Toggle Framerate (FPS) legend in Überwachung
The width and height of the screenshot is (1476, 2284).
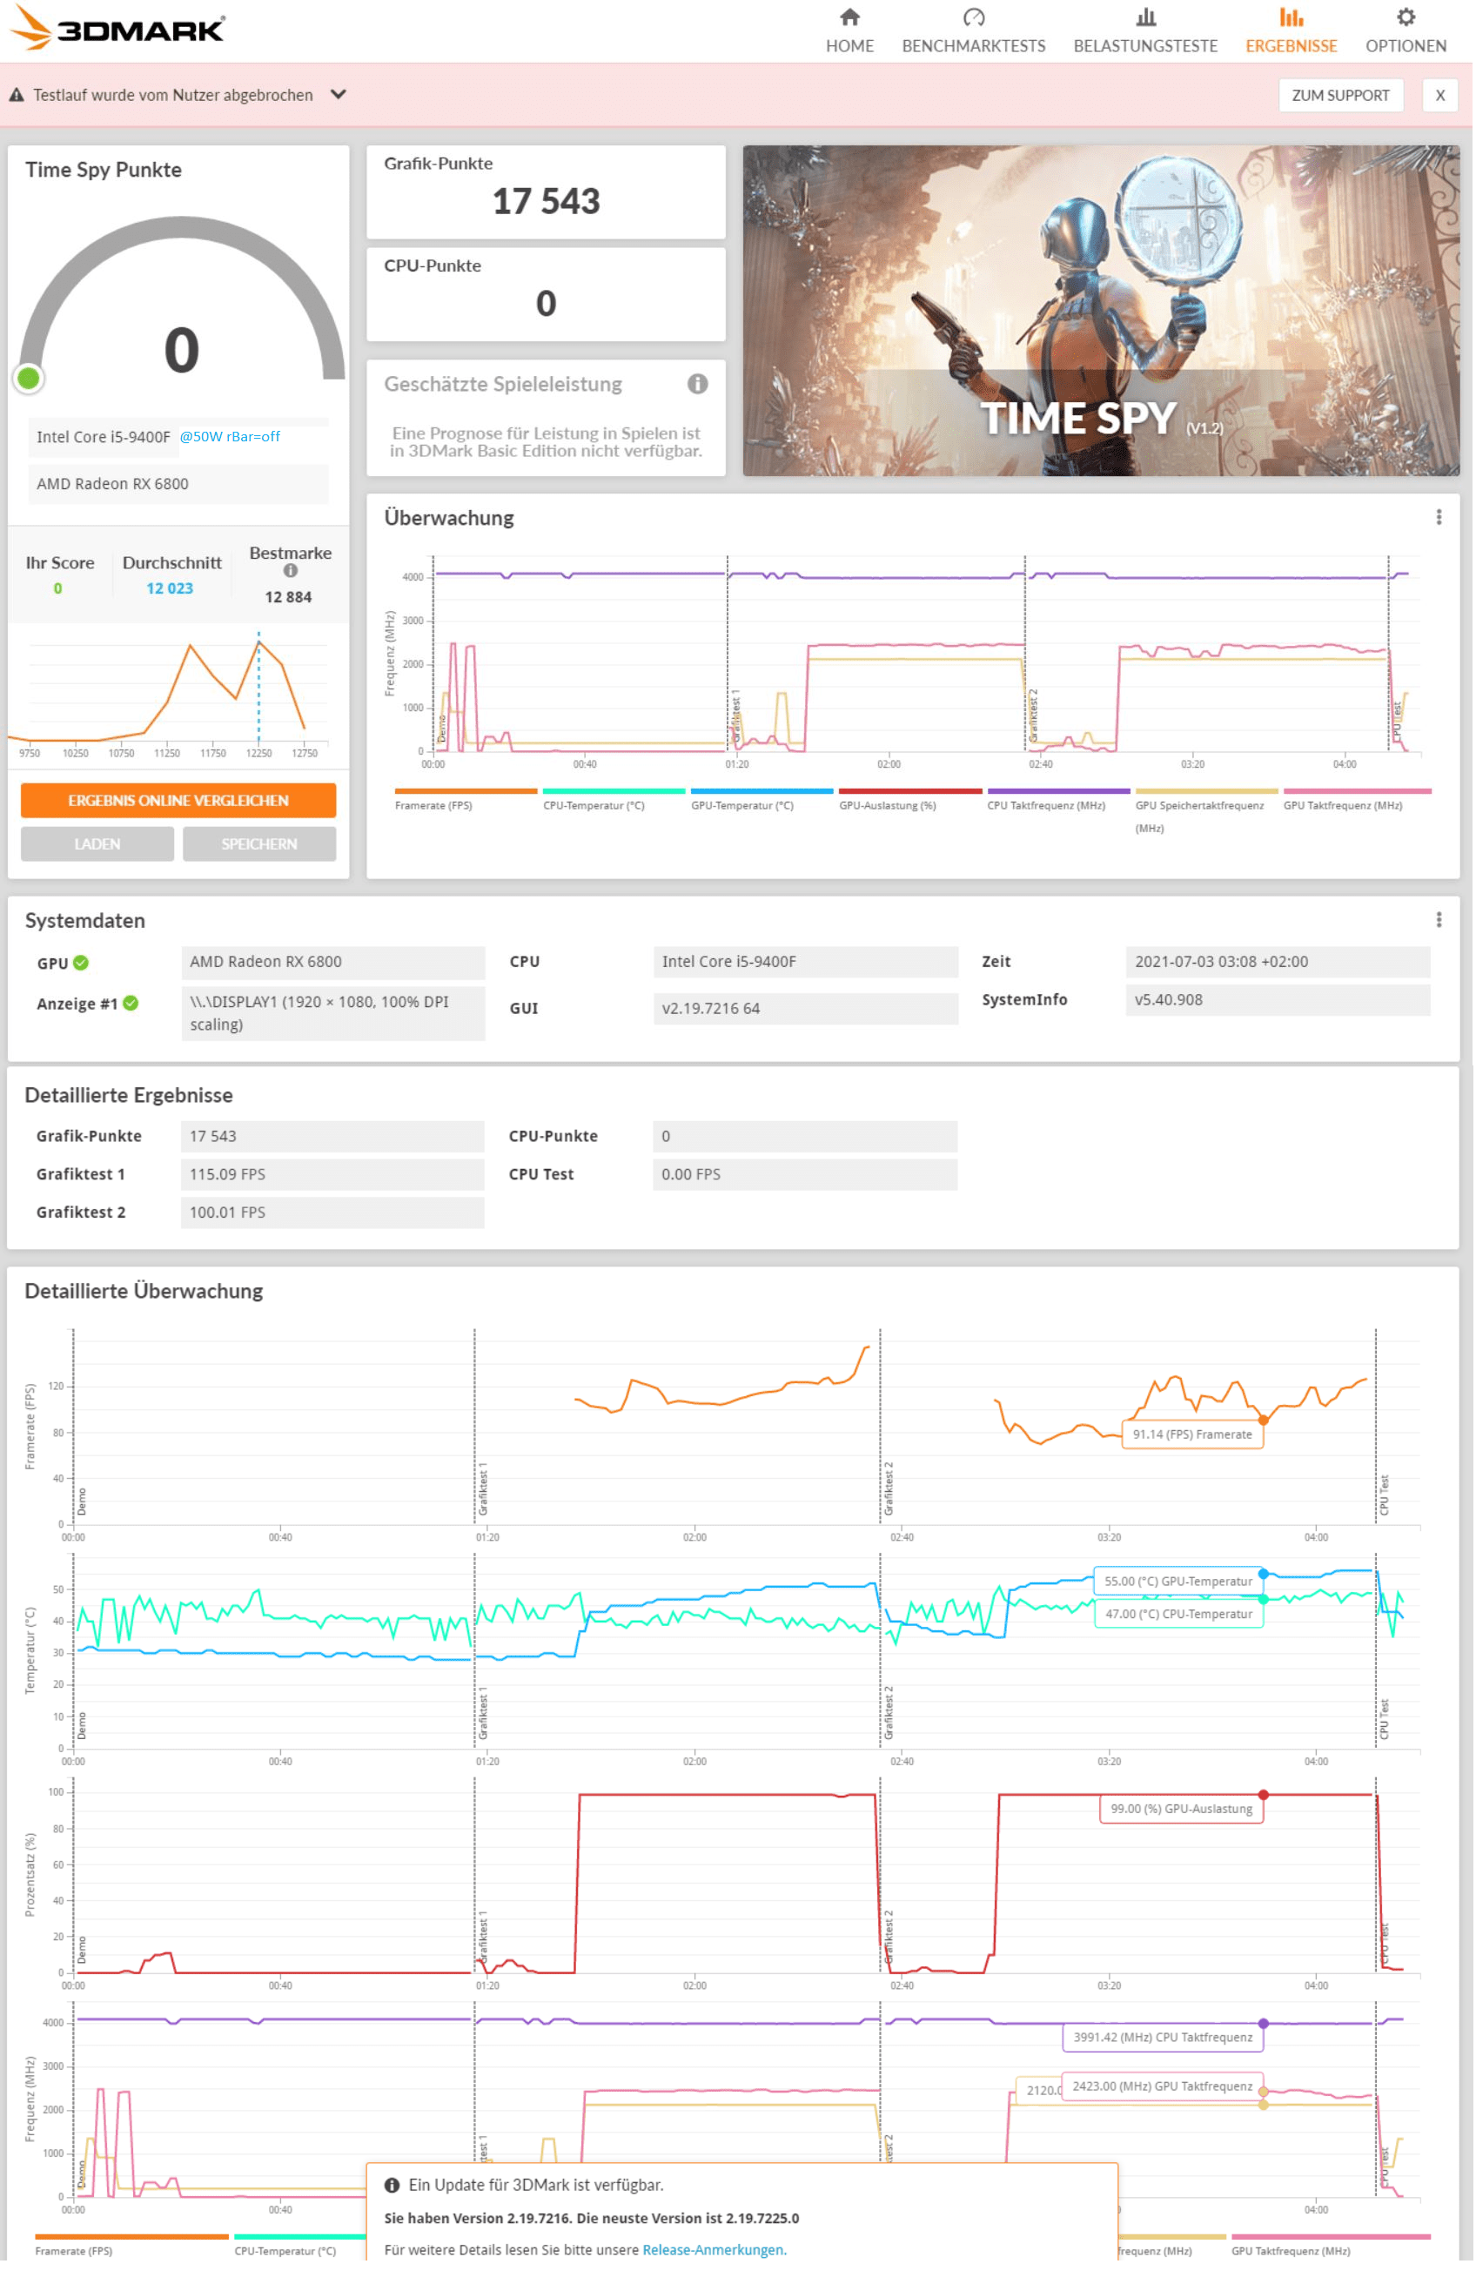[x=466, y=799]
